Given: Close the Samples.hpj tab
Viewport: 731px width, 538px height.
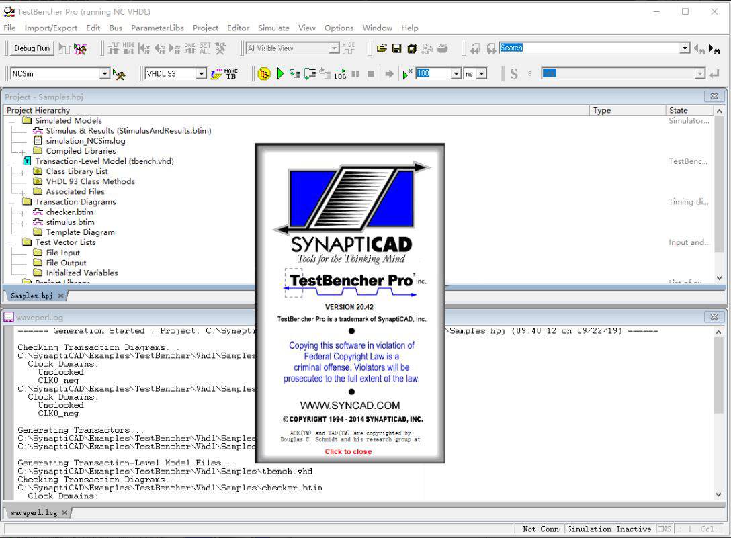Looking at the screenshot, I should coord(60,296).
